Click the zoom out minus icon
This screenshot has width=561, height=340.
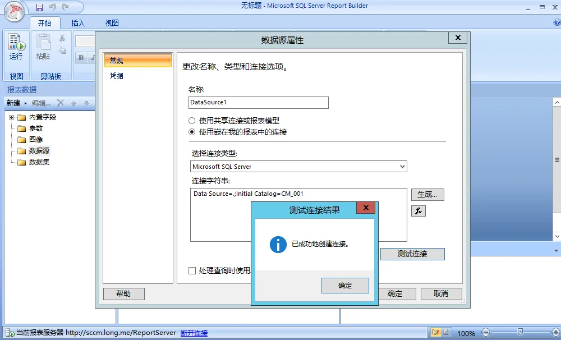pos(485,333)
